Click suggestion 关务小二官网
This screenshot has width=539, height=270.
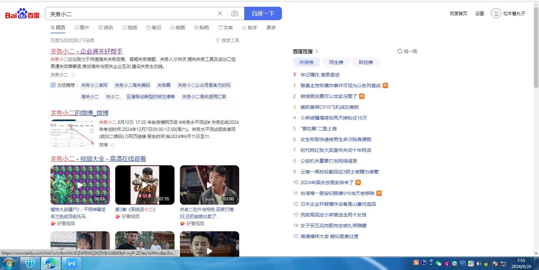(94, 86)
